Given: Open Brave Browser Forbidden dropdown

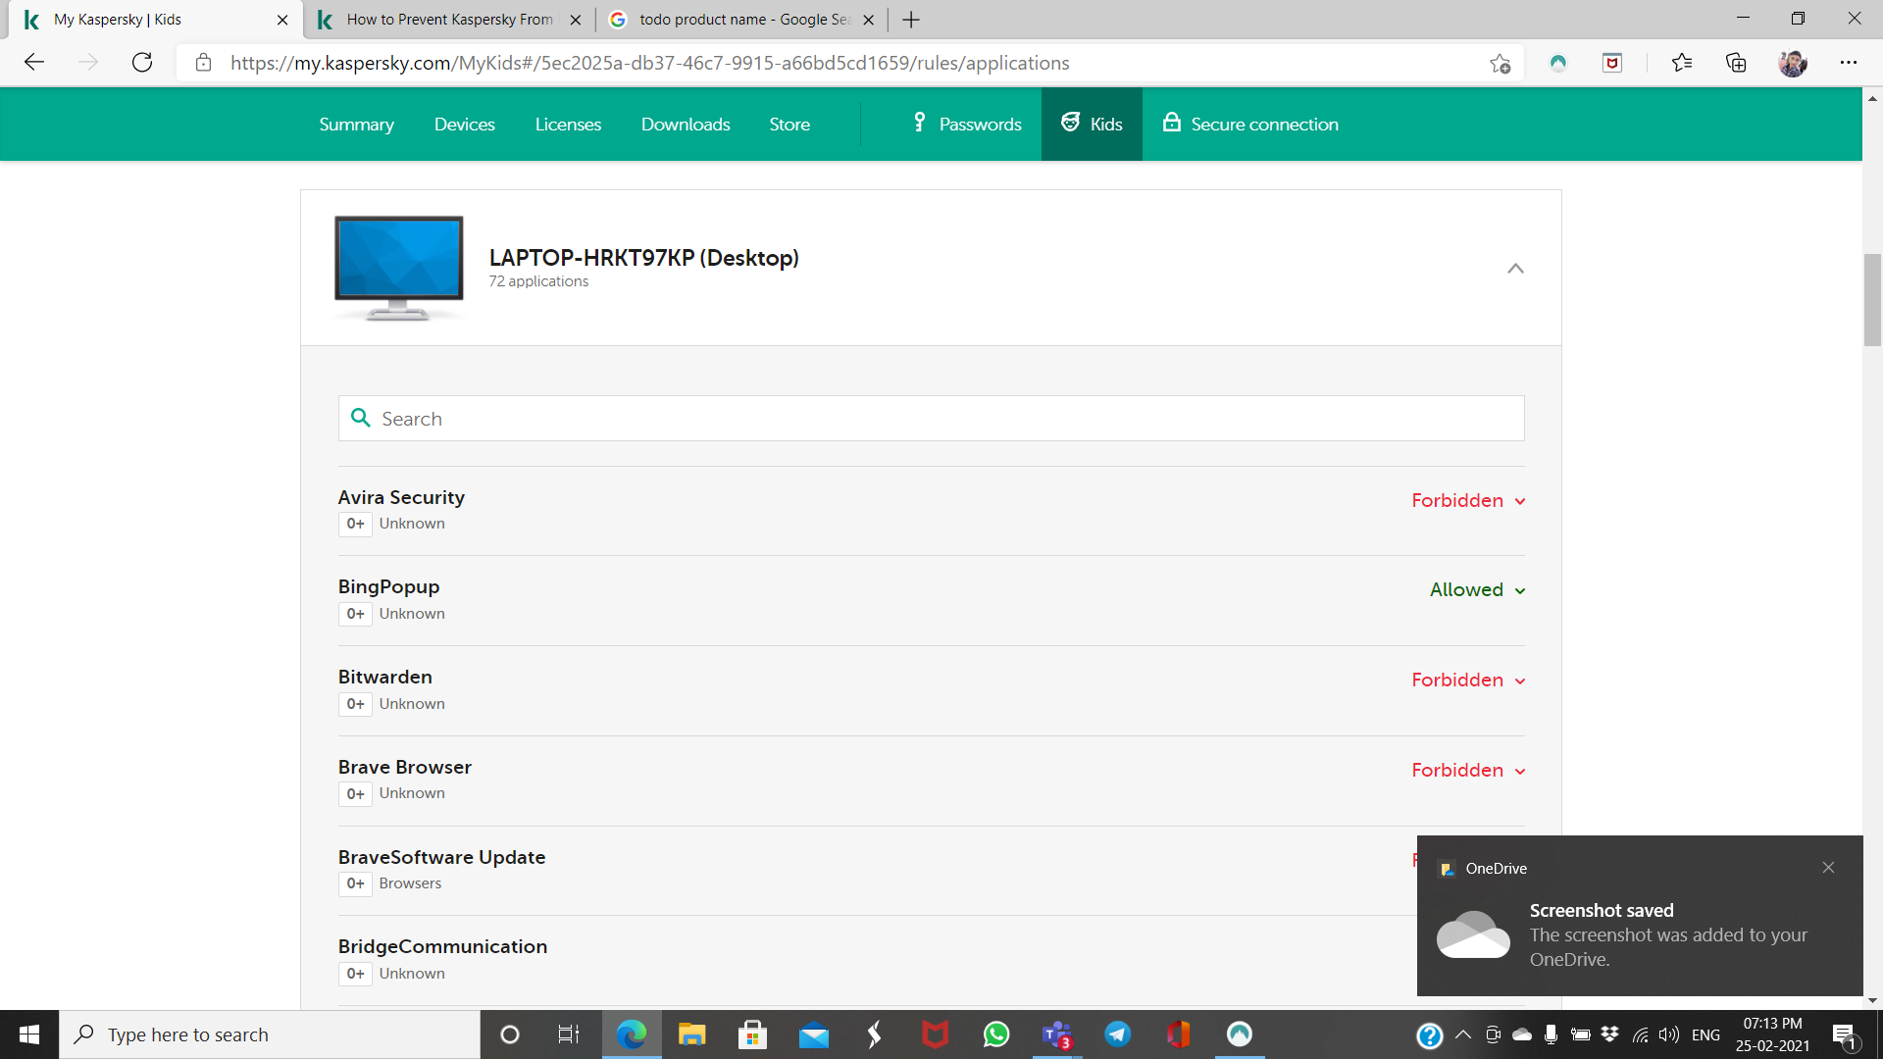Looking at the screenshot, I should [x=1468, y=770].
